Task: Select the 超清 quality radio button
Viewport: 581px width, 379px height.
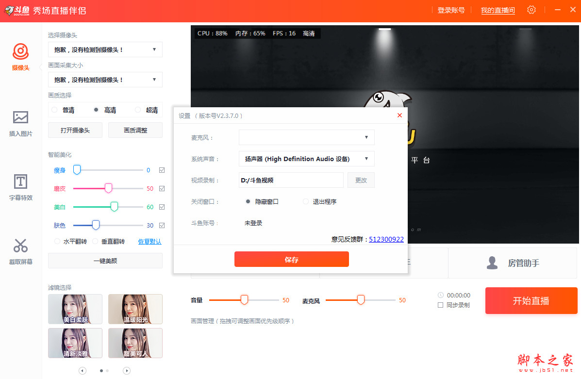Action: [138, 110]
